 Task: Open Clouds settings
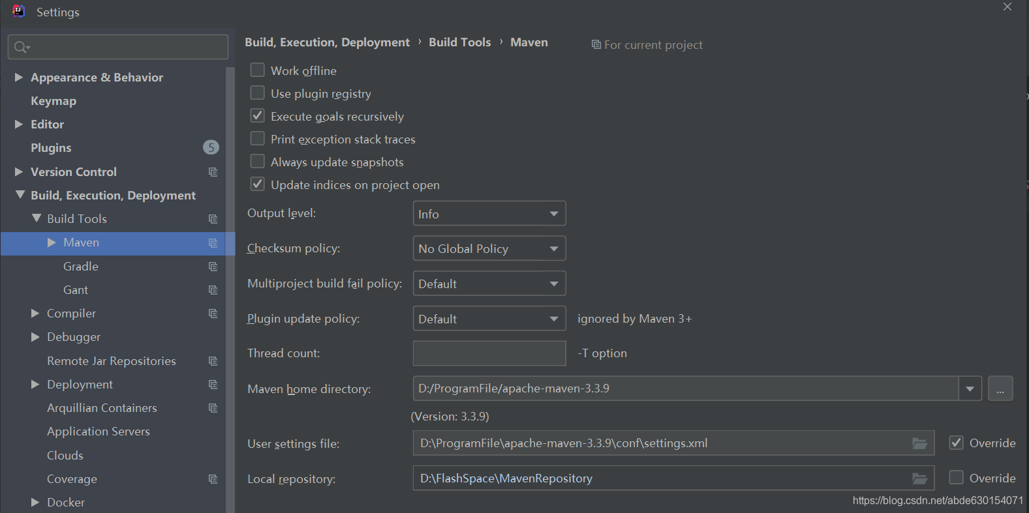coord(65,455)
